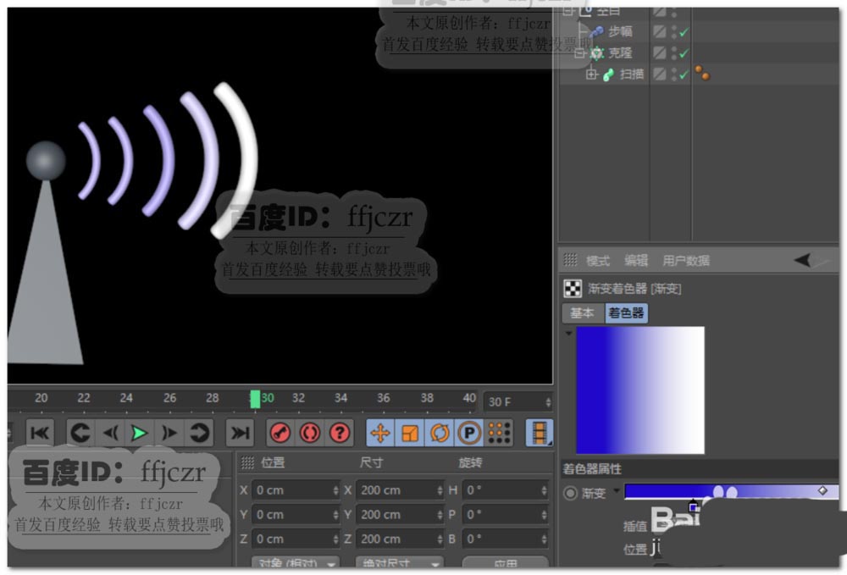
Task: Click the attribute manager back arrow
Action: pos(802,260)
